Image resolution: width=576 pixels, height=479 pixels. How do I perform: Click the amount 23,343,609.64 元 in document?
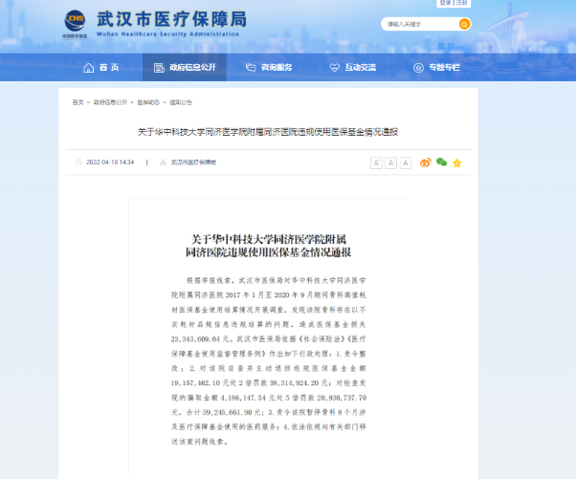tap(202, 339)
